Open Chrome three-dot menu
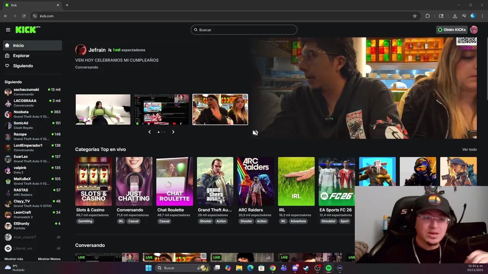The height and width of the screenshot is (274, 488). click(x=483, y=16)
